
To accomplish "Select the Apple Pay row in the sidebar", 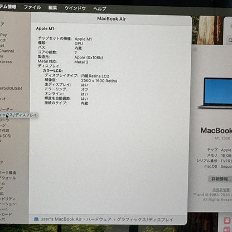I will click(x=3, y=35).
